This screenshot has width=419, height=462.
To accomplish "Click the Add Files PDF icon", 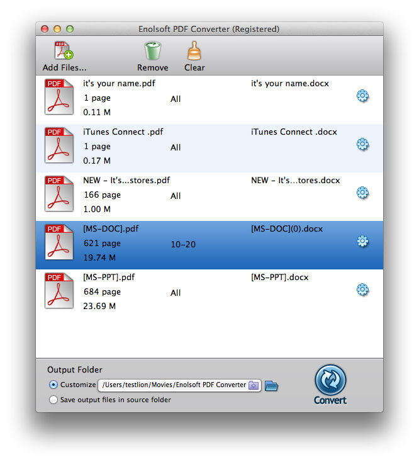I will click(x=64, y=51).
